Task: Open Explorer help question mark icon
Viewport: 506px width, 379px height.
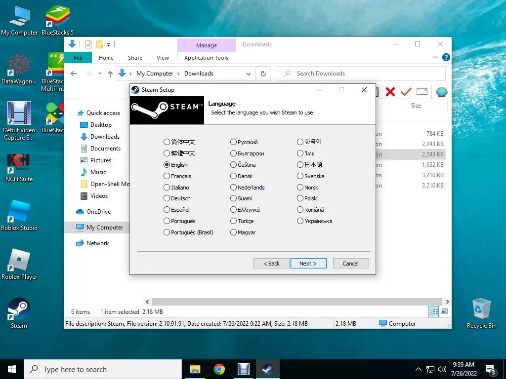Action: [446, 57]
